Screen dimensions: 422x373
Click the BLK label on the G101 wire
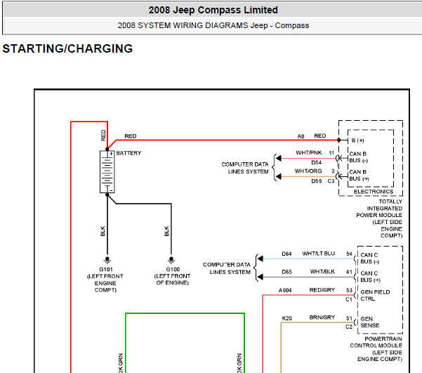(103, 231)
